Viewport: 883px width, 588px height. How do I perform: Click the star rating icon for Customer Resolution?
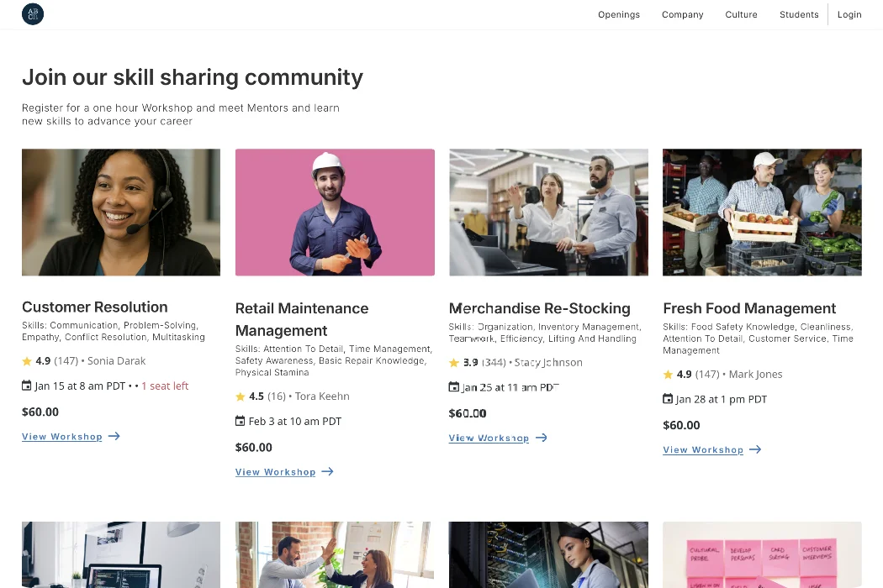[27, 361]
